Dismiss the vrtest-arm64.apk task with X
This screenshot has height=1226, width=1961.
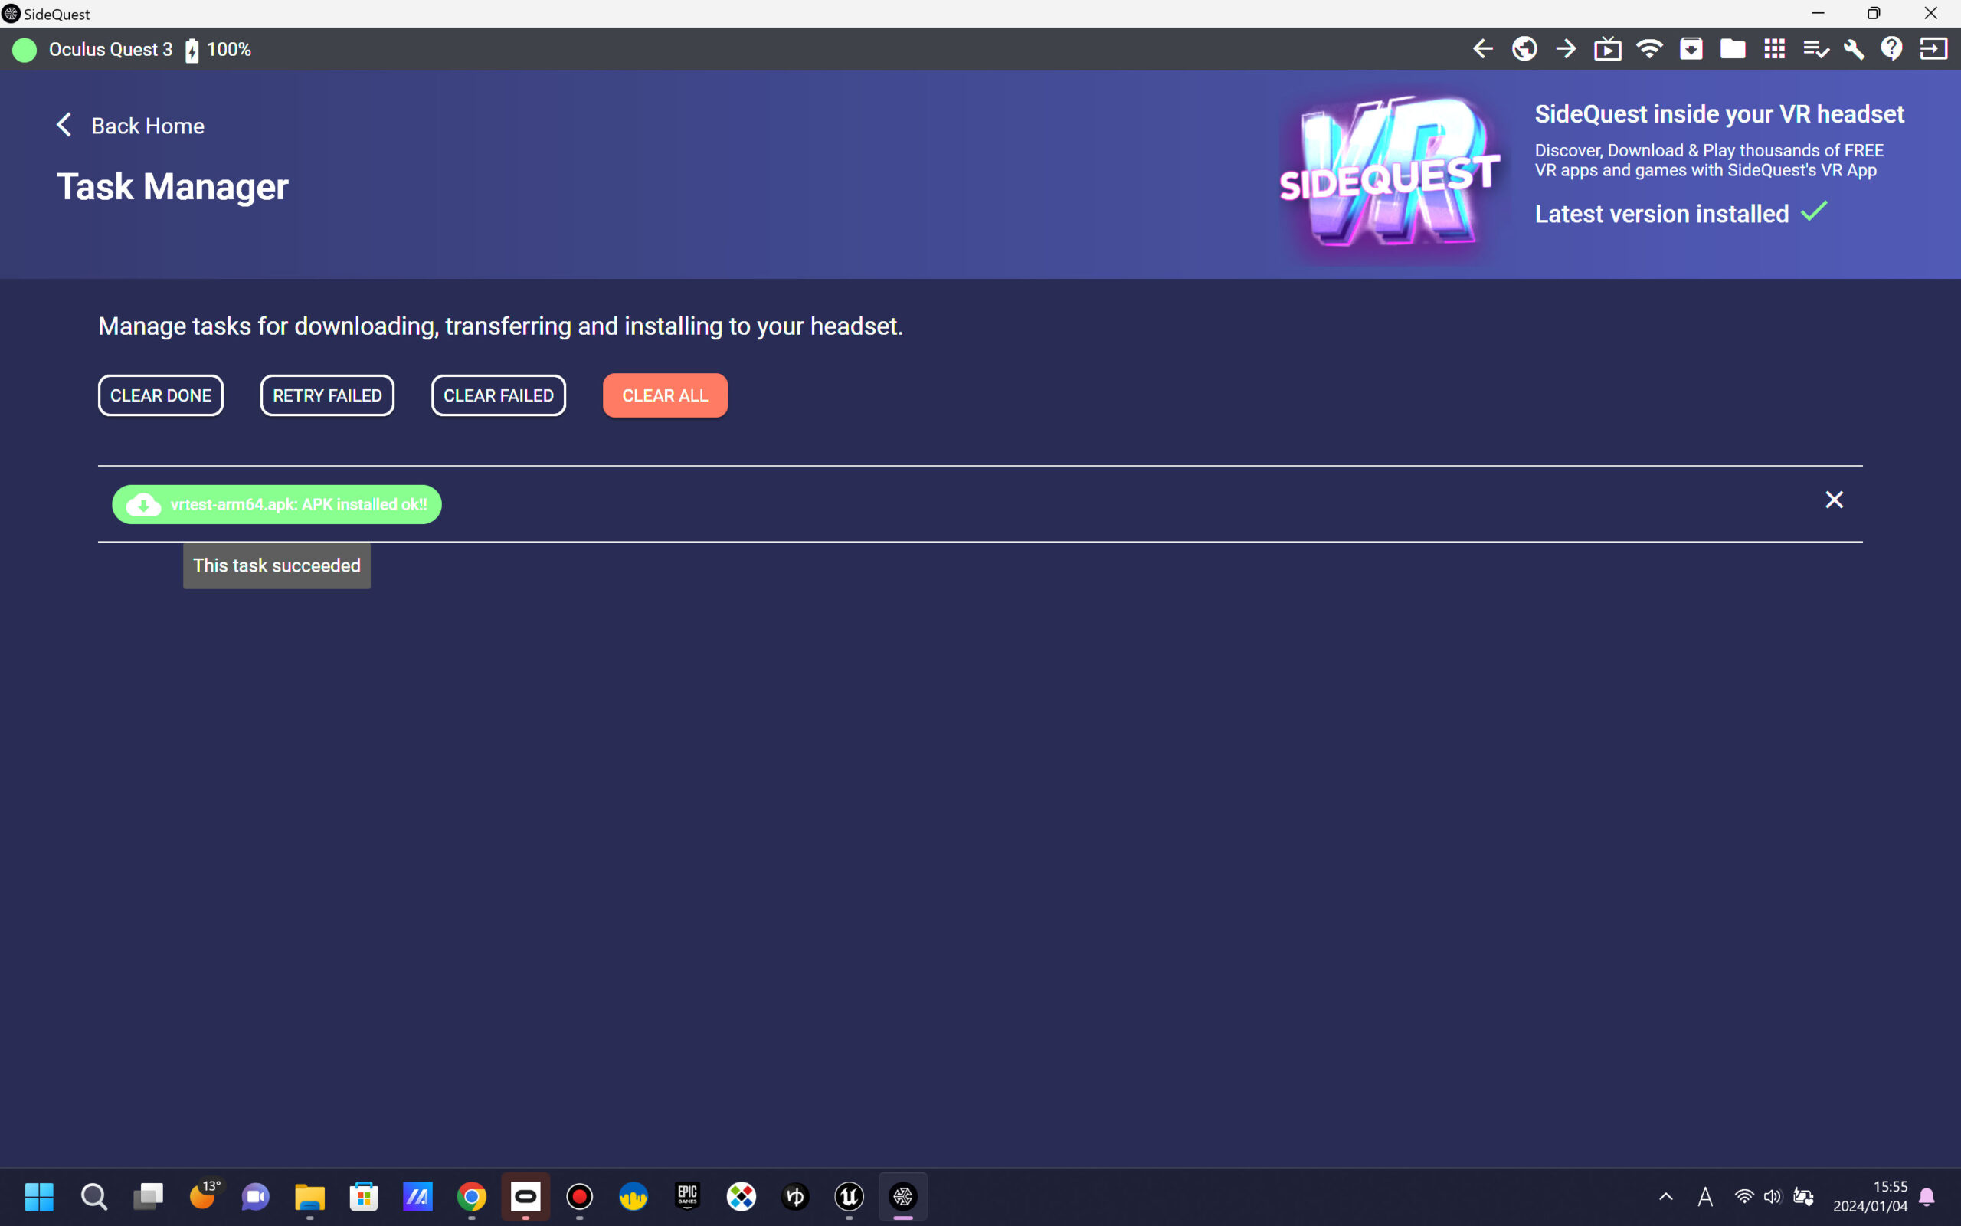coord(1834,500)
